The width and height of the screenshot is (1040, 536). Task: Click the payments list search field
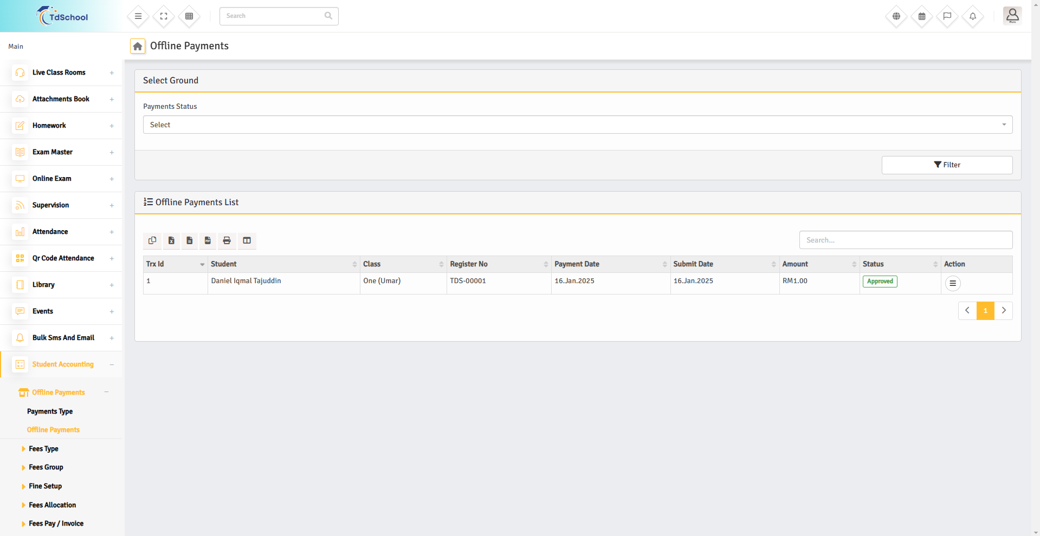(905, 240)
